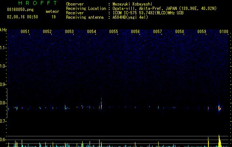The height and width of the screenshot is (147, 232).
Task: Click the 0058 time marker
Action: pos(180,32)
